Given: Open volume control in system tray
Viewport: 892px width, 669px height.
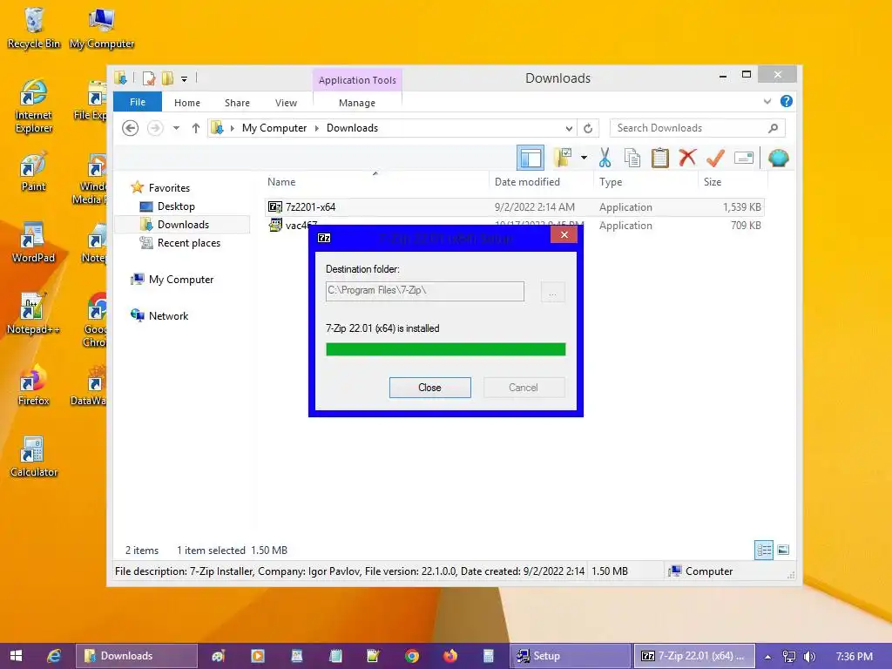Looking at the screenshot, I should (x=809, y=657).
